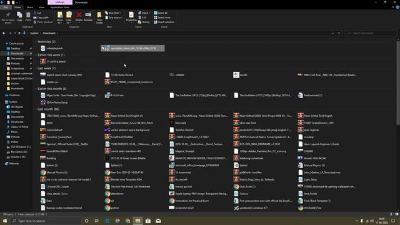Screen dimensions: 400x225
Task: Select the attendence file
Action: (114, 194)
